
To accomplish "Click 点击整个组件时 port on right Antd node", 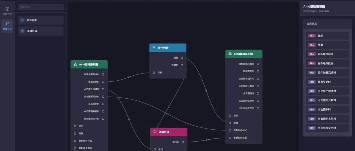I will [x=258, y=79].
